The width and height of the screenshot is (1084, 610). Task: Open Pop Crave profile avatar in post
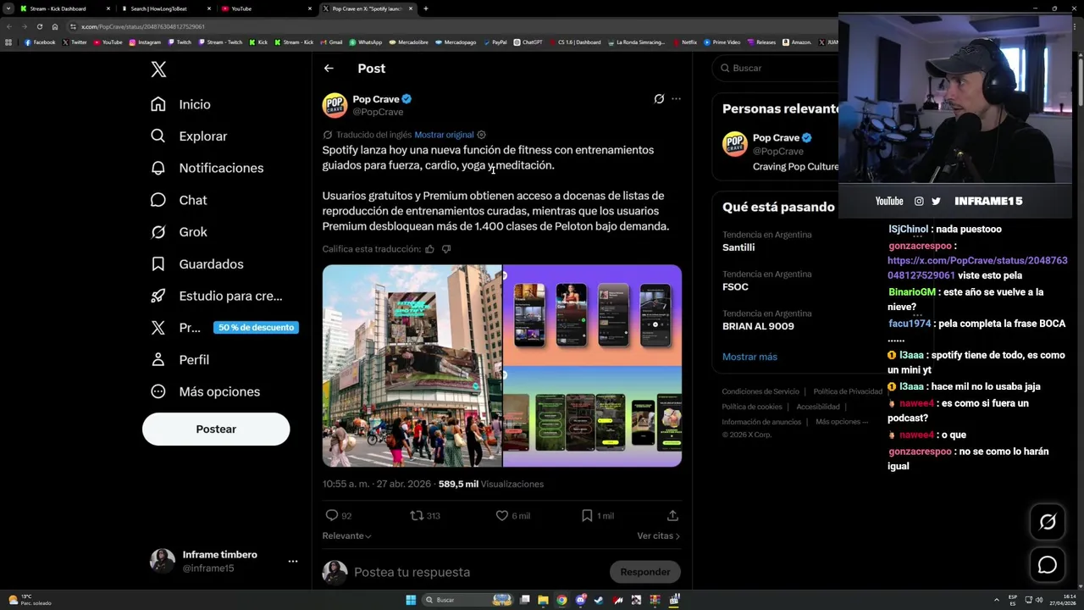(335, 105)
